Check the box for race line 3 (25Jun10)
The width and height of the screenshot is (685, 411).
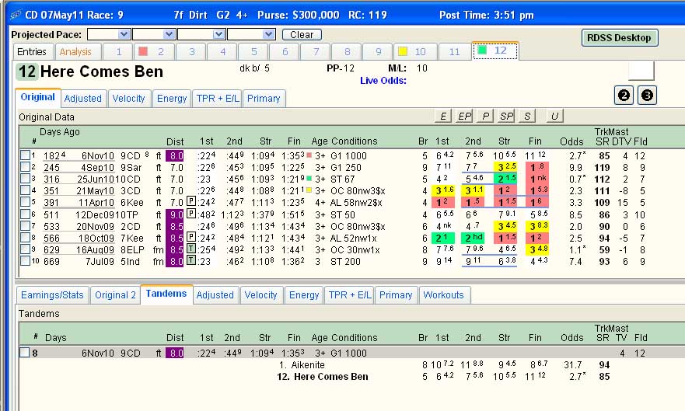pos(25,179)
